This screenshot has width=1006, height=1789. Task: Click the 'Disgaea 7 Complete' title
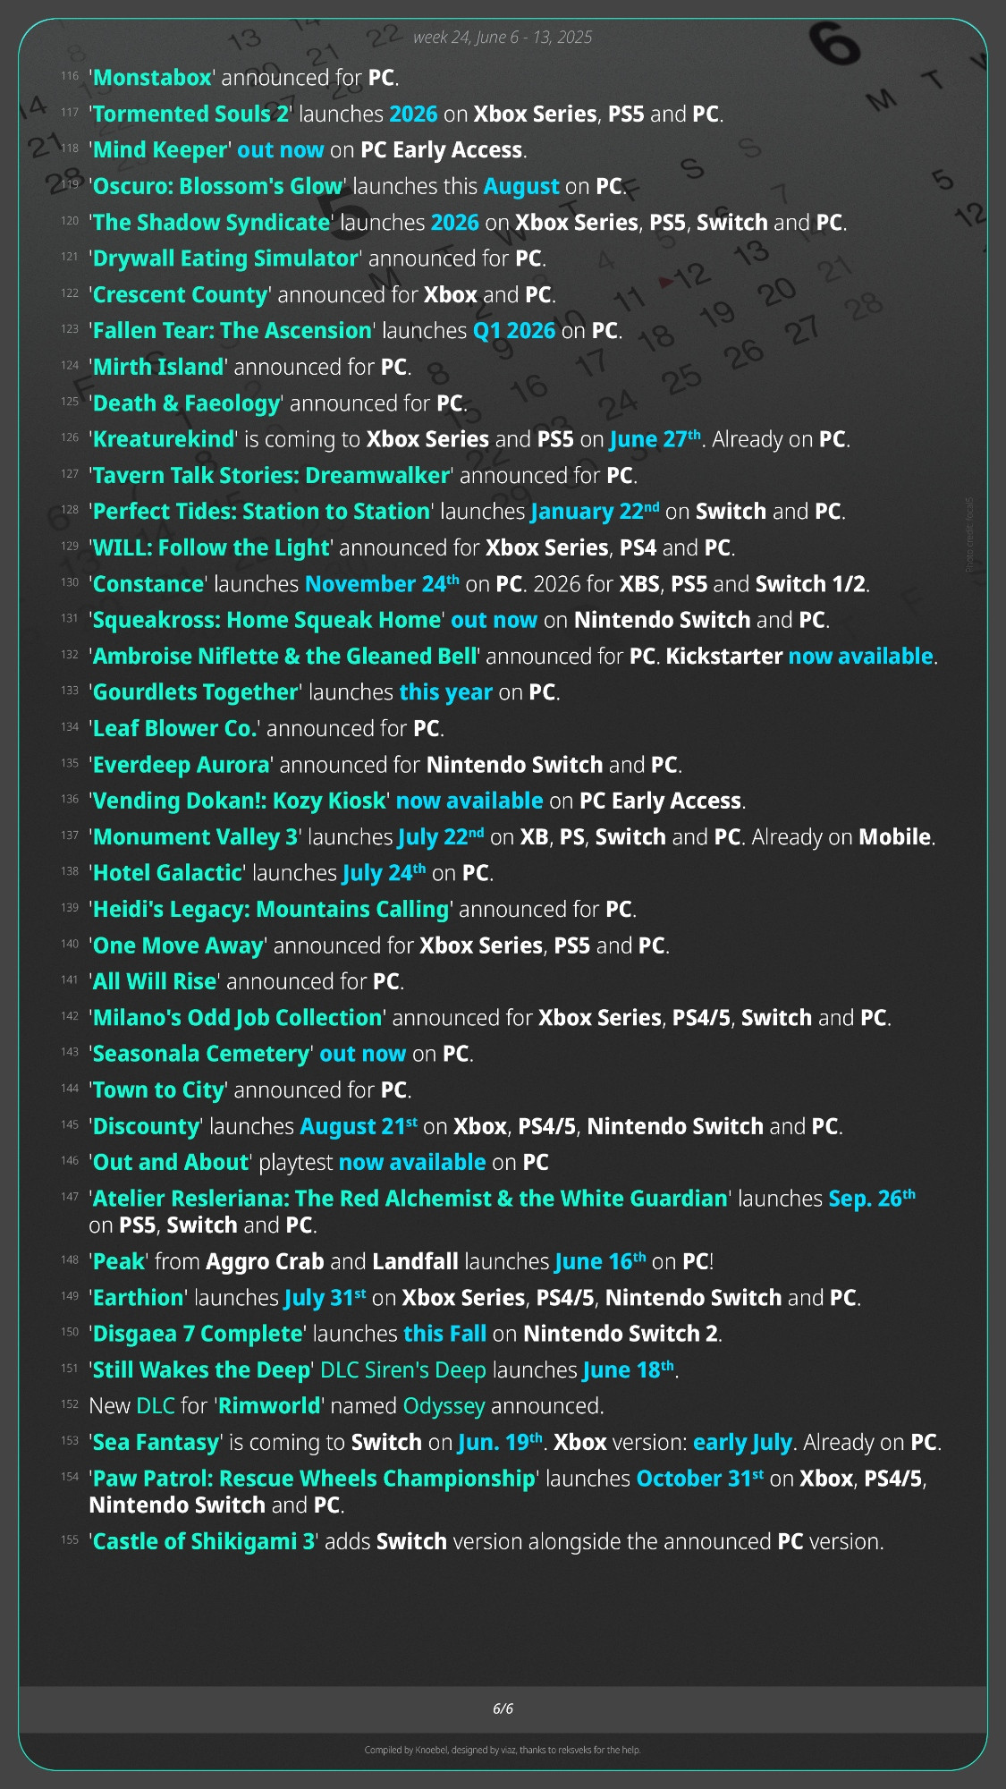tap(198, 1333)
